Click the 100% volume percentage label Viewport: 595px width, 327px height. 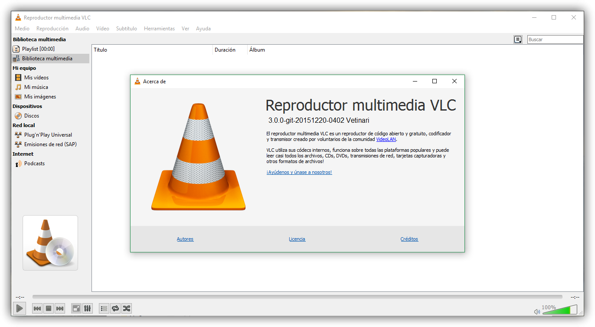coord(549,307)
